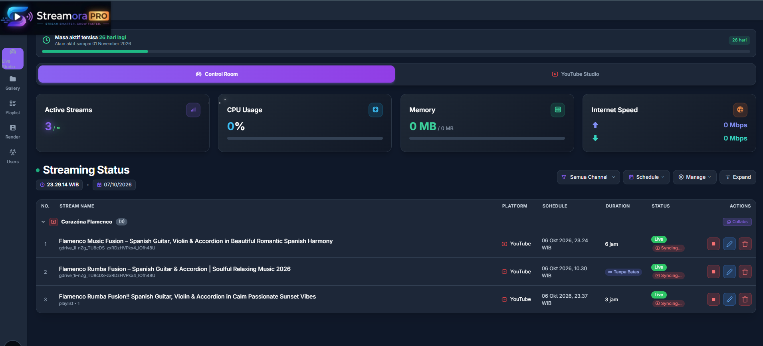The image size is (763, 346).
Task: Click the Memory usage progress bar
Action: (487, 138)
